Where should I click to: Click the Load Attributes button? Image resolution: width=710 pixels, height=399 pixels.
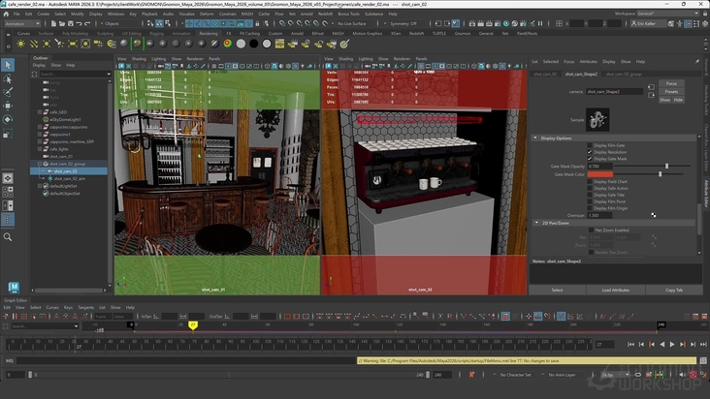(x=617, y=290)
